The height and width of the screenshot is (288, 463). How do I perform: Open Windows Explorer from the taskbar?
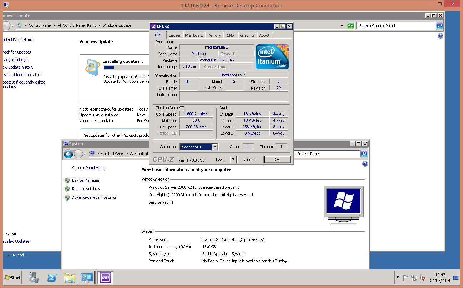(x=70, y=277)
